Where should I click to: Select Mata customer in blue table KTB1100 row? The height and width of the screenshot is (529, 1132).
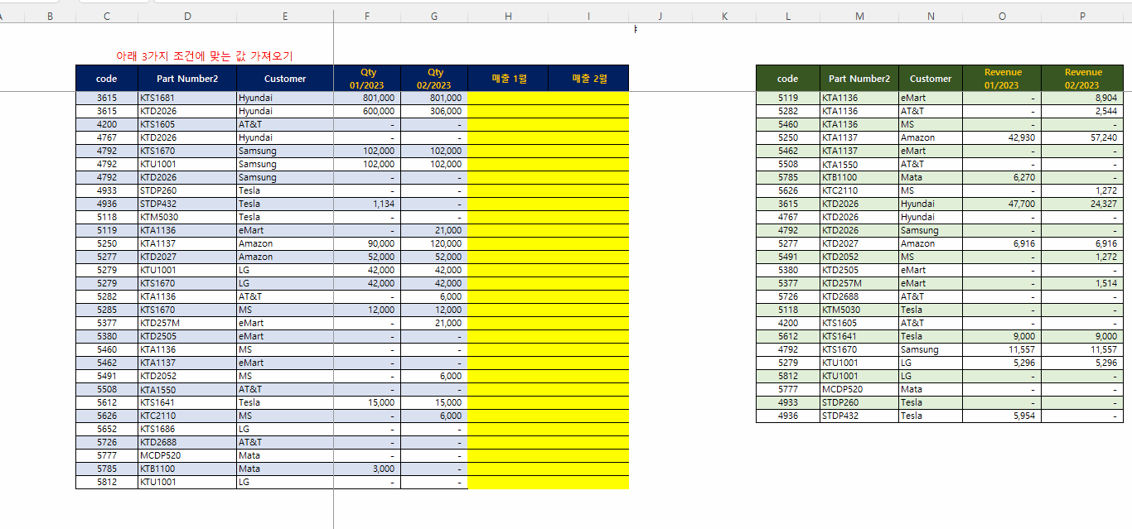click(285, 469)
